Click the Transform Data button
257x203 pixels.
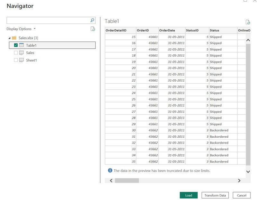pos(215,195)
